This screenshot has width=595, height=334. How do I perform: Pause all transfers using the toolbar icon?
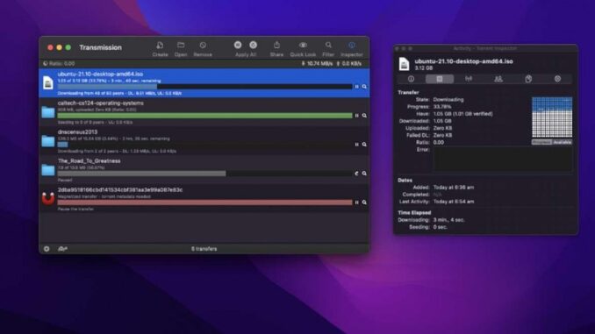[238, 45]
